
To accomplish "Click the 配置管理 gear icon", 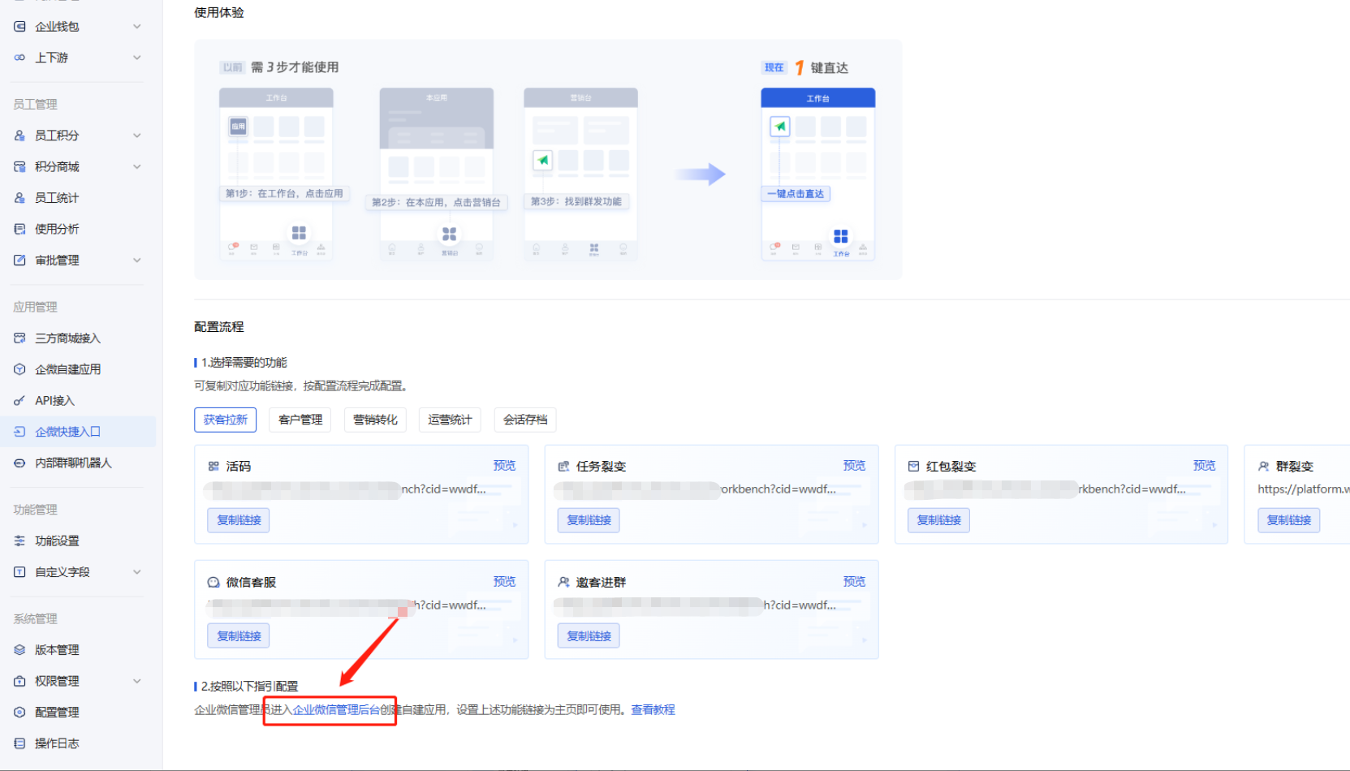I will pos(19,713).
